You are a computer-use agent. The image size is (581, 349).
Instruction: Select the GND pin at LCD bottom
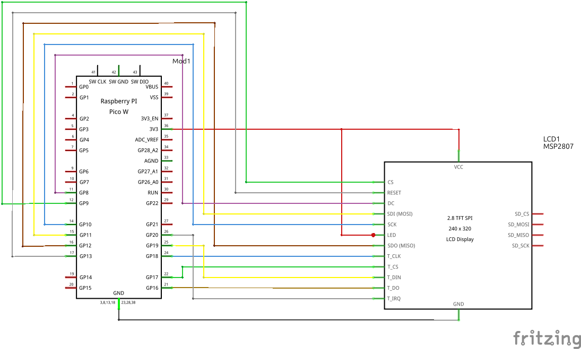click(458, 304)
